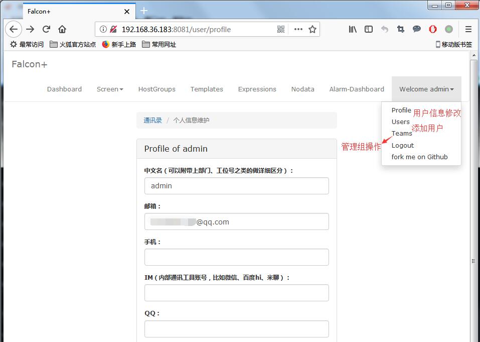Open the page actions ellipsis menu

click(297, 29)
